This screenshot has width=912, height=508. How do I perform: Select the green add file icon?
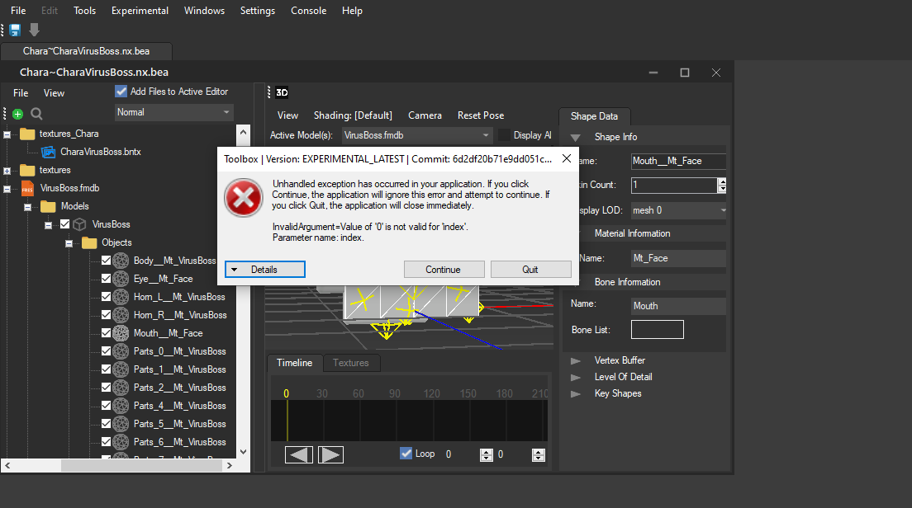pos(18,112)
